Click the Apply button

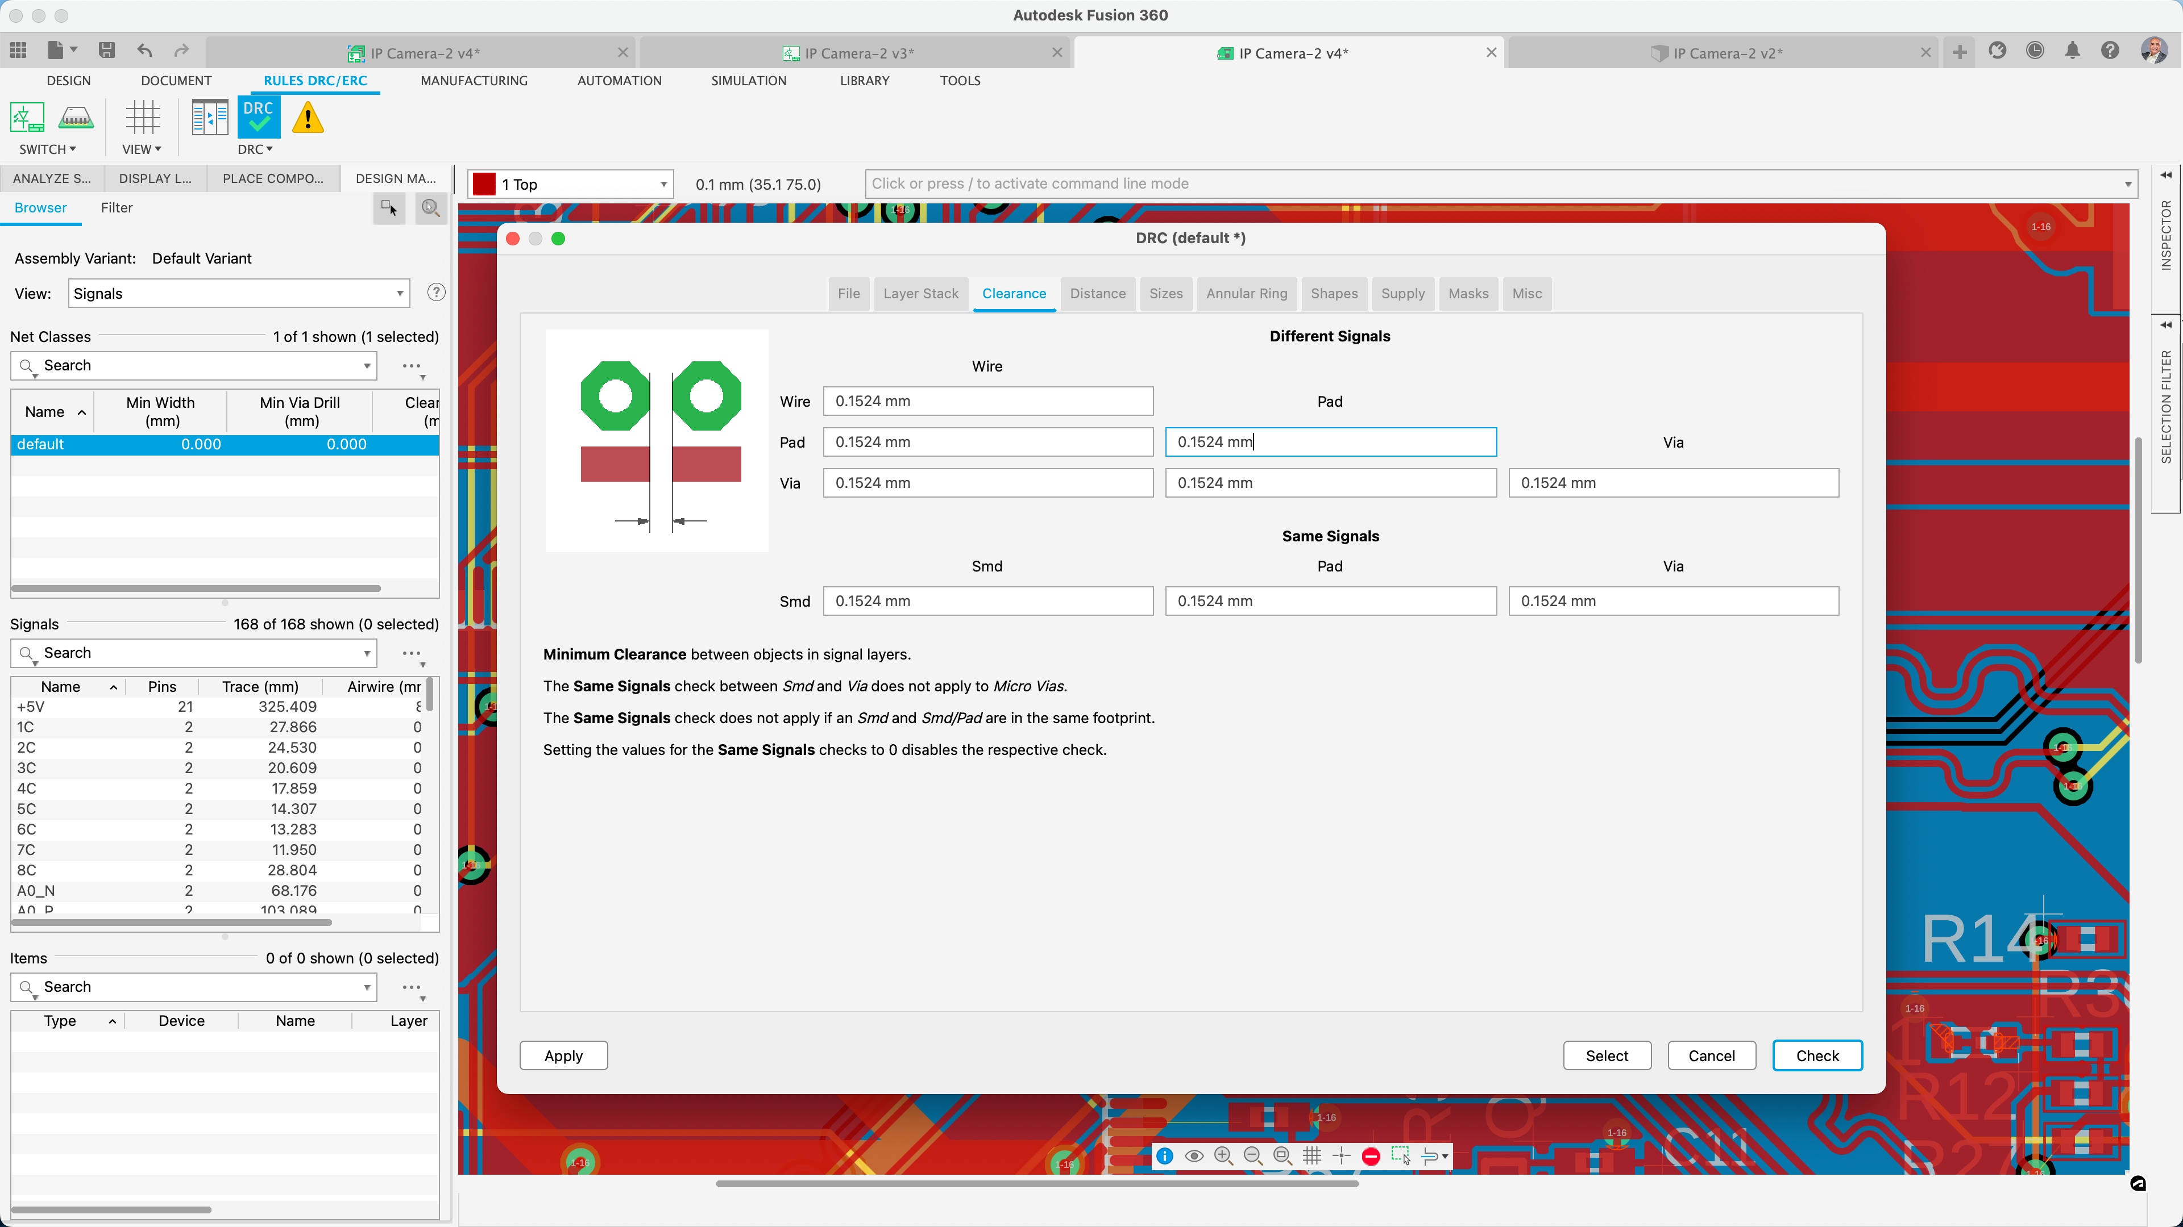(x=563, y=1055)
